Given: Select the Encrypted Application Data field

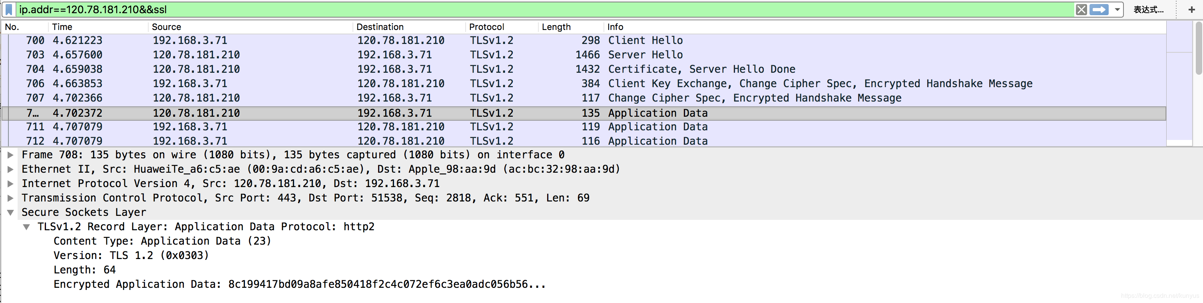Looking at the screenshot, I should (299, 284).
